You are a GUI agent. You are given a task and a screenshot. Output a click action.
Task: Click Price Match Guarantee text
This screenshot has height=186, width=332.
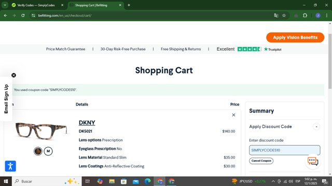[66, 49]
